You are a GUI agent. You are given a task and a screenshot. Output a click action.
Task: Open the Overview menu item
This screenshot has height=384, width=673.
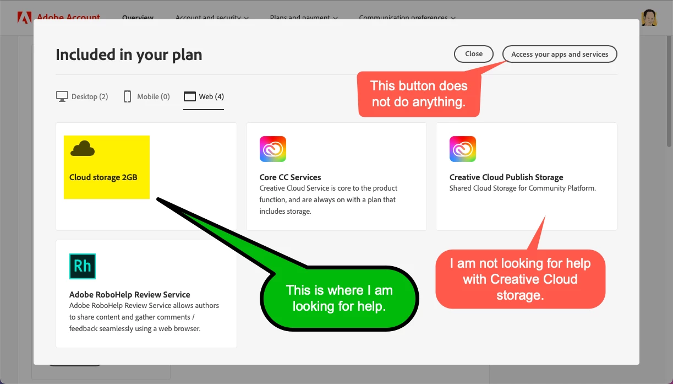[x=138, y=17]
